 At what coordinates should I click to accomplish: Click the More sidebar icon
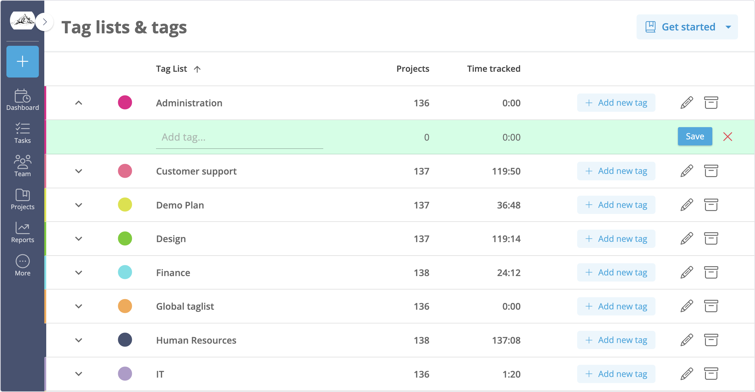click(22, 265)
